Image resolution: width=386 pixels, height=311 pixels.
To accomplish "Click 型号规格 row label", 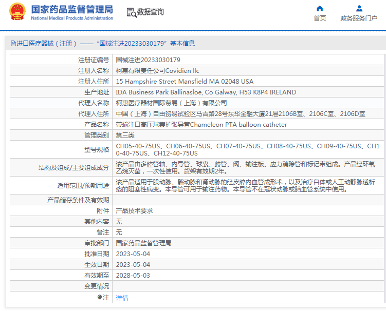I will (x=97, y=150).
